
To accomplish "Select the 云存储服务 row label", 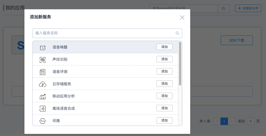I will pos(62,84).
